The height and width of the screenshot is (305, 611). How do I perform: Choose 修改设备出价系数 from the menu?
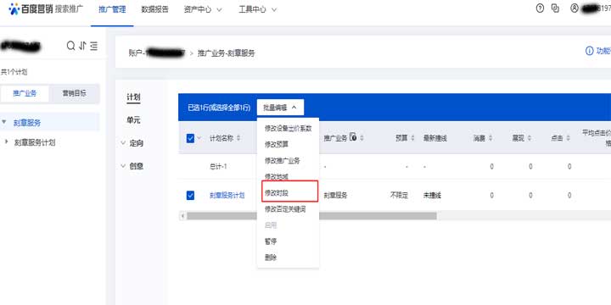pos(289,129)
